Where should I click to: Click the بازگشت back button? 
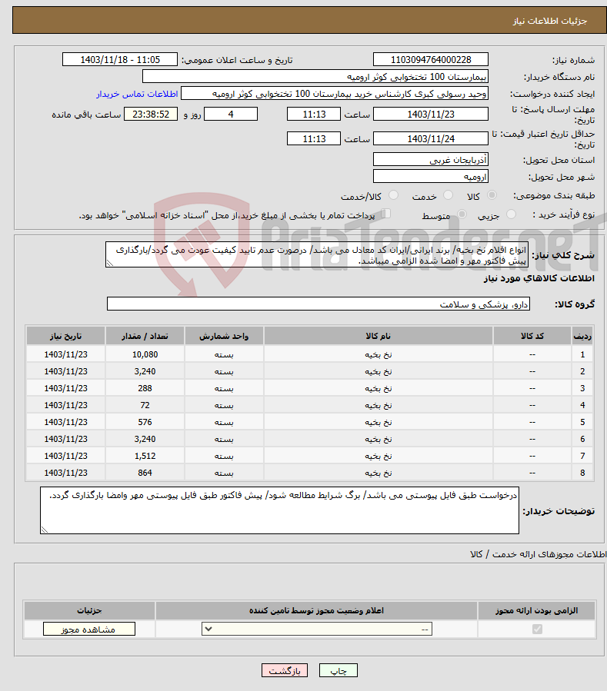285,670
